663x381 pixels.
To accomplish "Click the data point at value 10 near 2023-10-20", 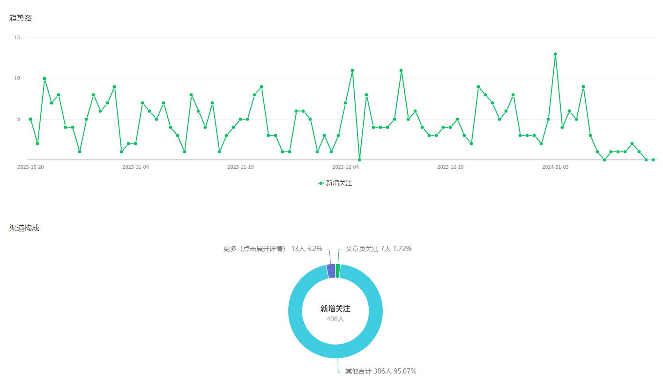I will click(x=45, y=79).
